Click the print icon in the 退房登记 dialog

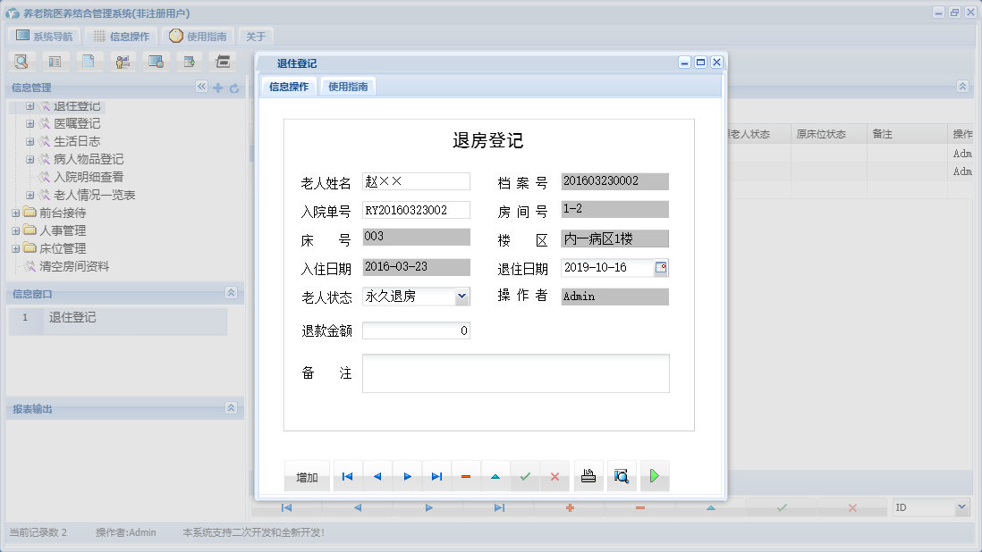pos(588,476)
